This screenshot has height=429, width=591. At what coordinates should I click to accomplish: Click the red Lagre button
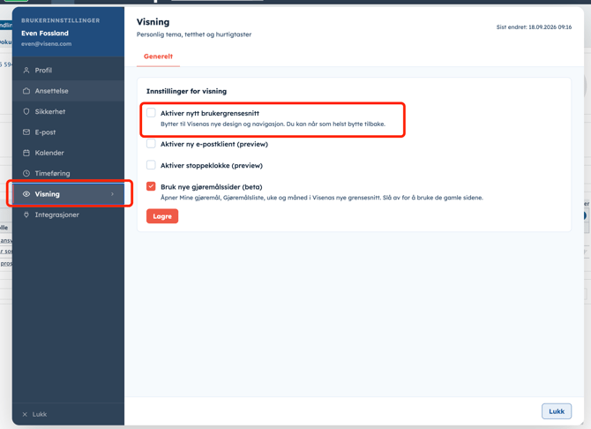click(x=162, y=216)
